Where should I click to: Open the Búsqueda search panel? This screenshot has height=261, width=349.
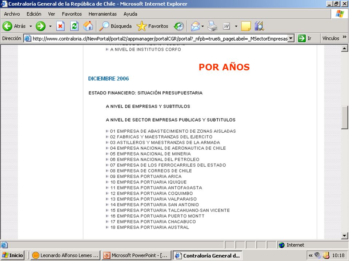pyautogui.click(x=115, y=26)
